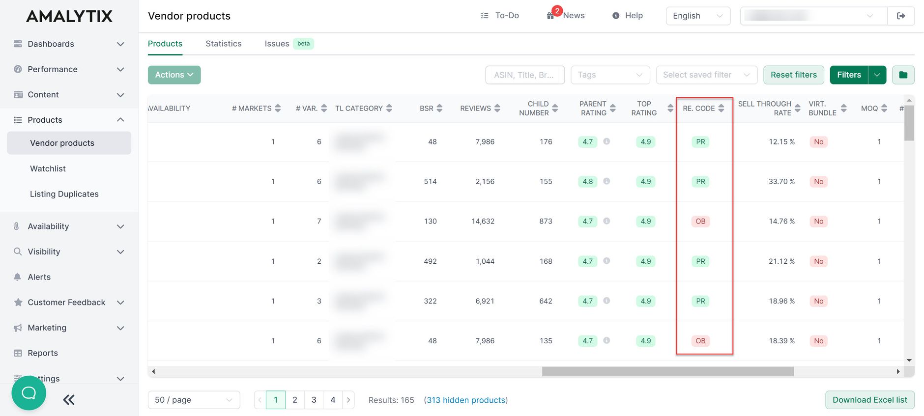Open Vendor products in sidebar
Screen dimensions: 924x416
pos(69,143)
